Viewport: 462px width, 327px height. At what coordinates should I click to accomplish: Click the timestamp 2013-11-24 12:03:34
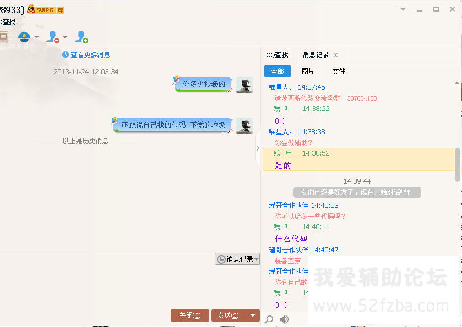tap(86, 72)
